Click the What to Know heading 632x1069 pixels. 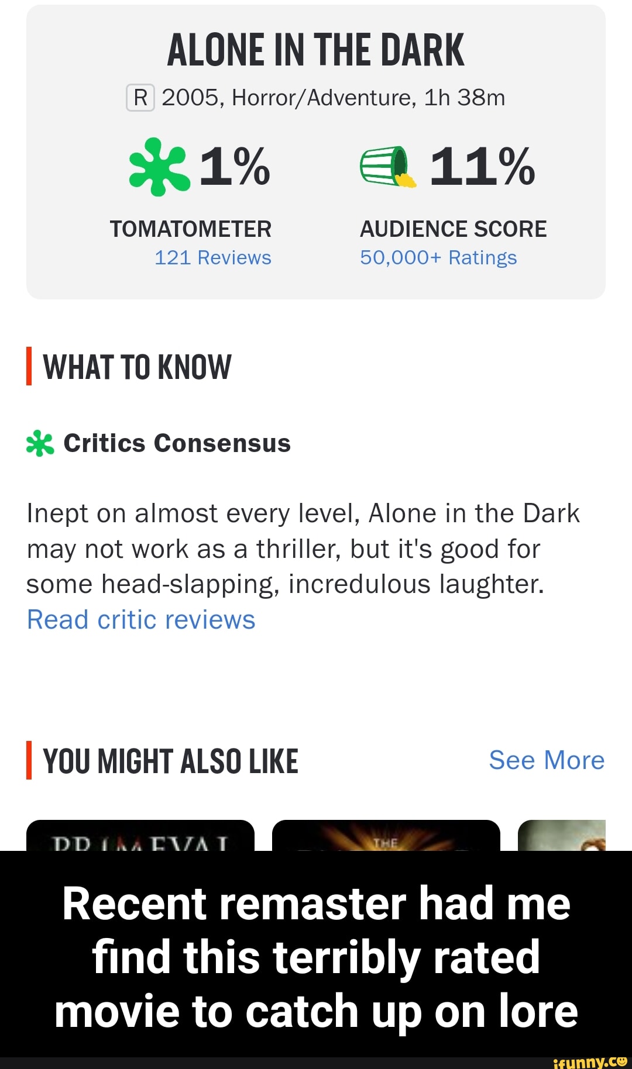(x=137, y=367)
